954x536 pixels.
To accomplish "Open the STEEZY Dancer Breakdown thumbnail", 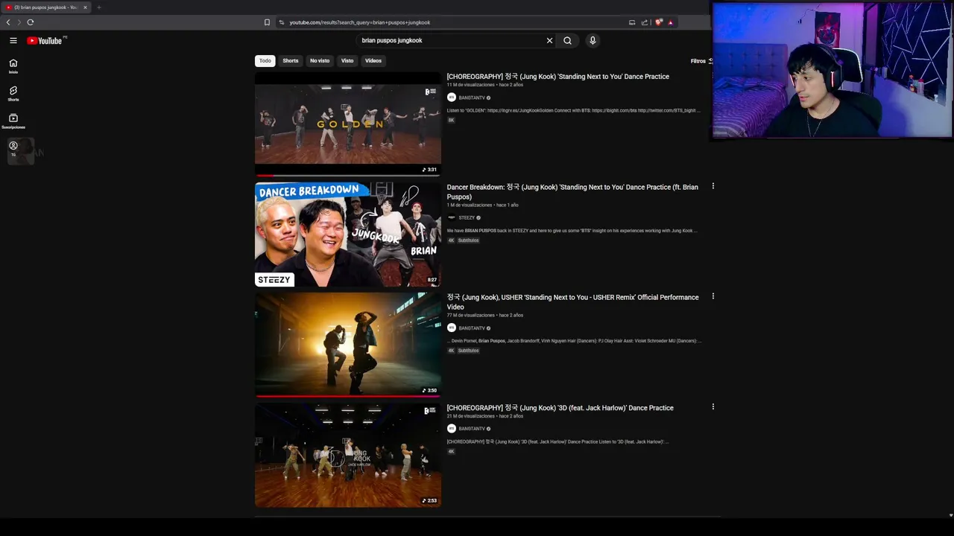I will point(348,234).
